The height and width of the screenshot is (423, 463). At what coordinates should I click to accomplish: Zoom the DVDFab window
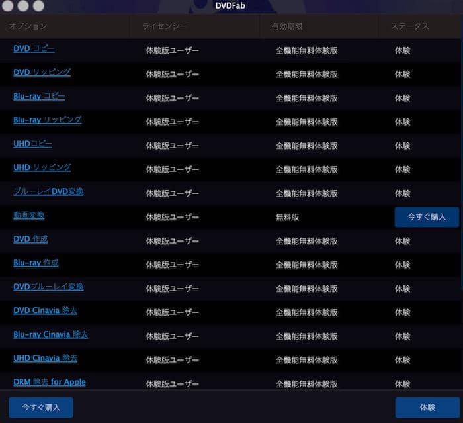[x=38, y=5]
